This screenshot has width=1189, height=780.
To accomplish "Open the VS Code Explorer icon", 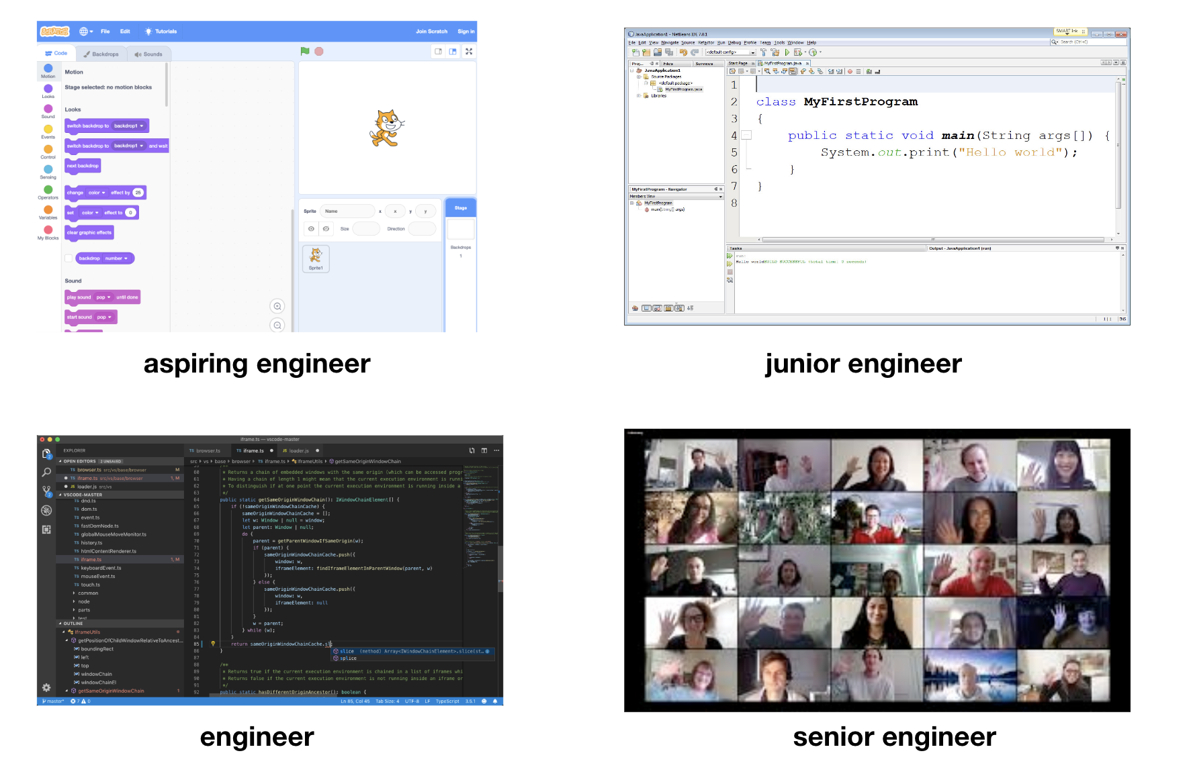I will (x=46, y=454).
